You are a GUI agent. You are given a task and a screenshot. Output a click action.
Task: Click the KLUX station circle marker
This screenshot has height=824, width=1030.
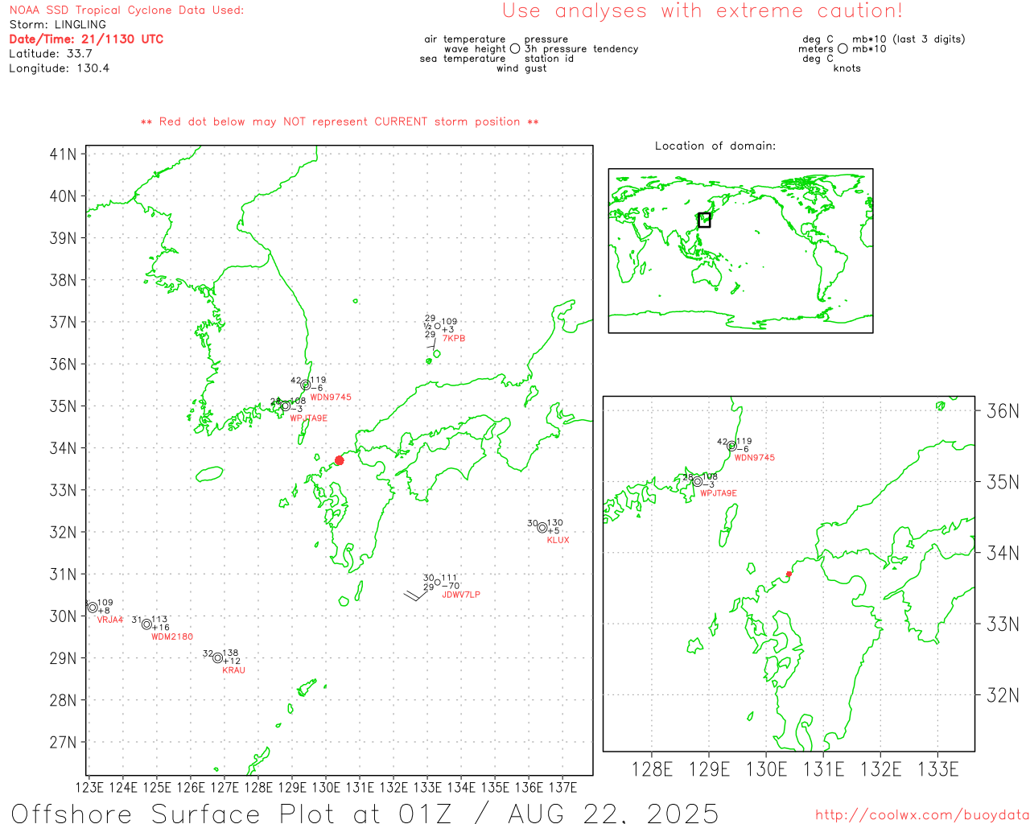[x=542, y=528]
